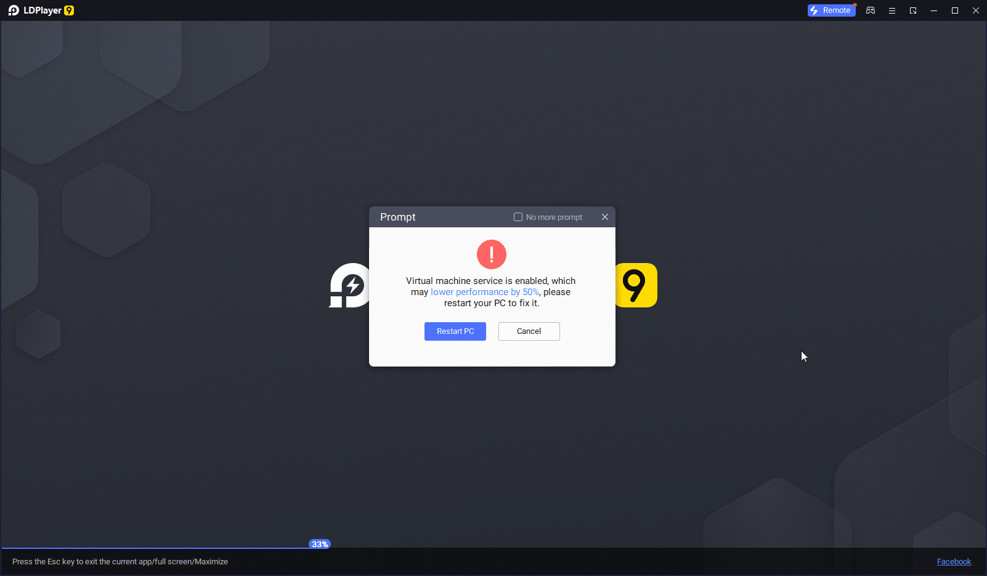Minimize the LDPlayer window
Image resolution: width=987 pixels, height=576 pixels.
pos(934,10)
